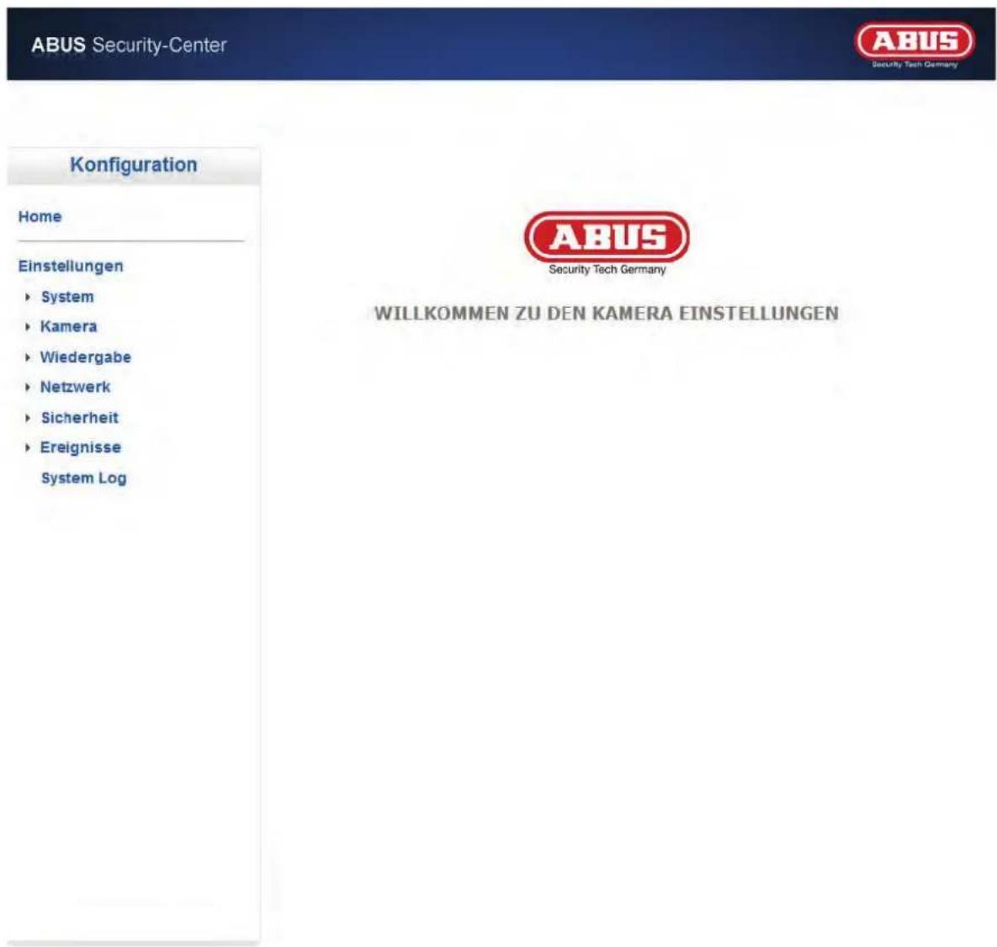Image resolution: width=997 pixels, height=947 pixels.
Task: Expand the Netzwerk arrow
Action: point(27,388)
